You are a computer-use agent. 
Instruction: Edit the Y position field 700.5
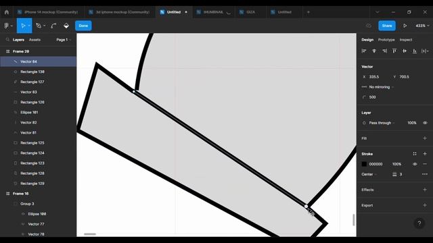(x=405, y=77)
